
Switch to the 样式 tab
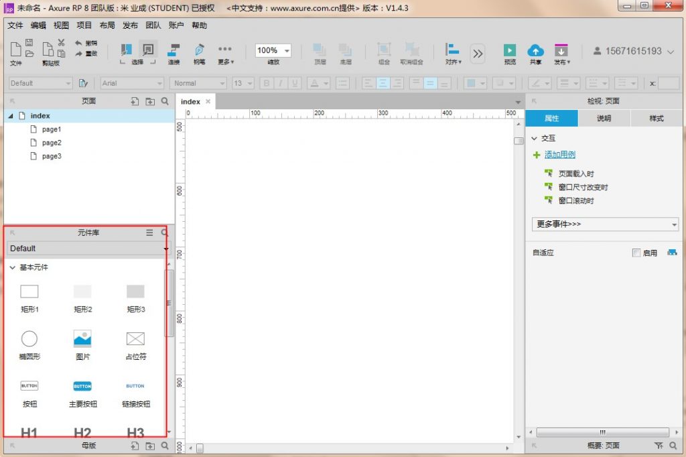(x=657, y=119)
